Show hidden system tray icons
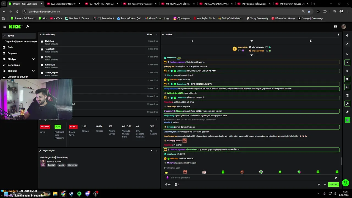The image size is (352, 198). tap(318, 194)
